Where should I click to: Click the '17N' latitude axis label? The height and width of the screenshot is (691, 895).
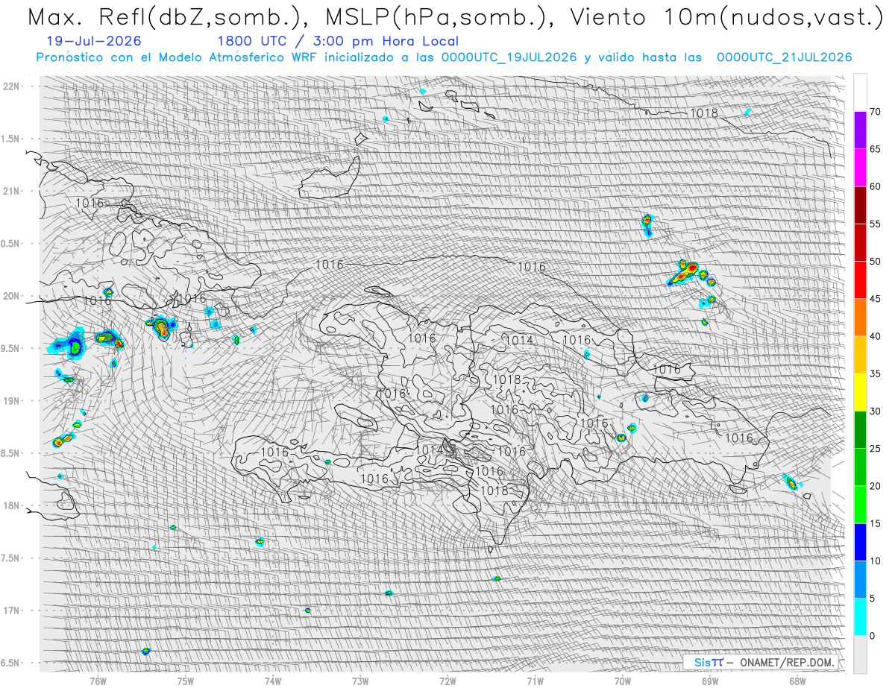click(x=10, y=610)
